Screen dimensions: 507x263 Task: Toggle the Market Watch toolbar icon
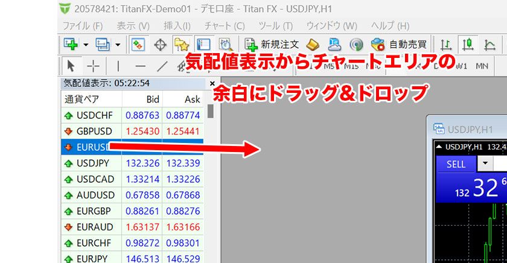point(138,44)
